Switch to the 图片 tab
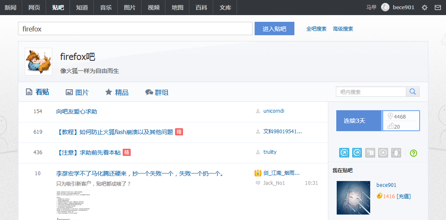The image size is (446, 220). pyautogui.click(x=77, y=92)
